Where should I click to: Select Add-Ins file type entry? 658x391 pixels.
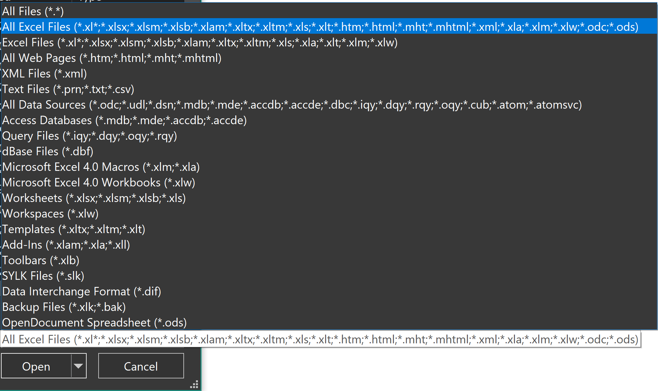66,245
